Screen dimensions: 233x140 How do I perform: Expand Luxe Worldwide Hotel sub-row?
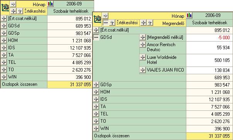[x=143, y=57]
